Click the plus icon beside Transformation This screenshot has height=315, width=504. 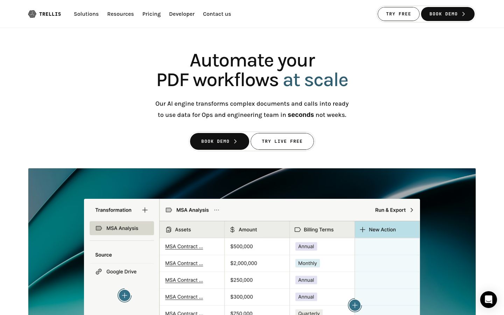(x=145, y=210)
